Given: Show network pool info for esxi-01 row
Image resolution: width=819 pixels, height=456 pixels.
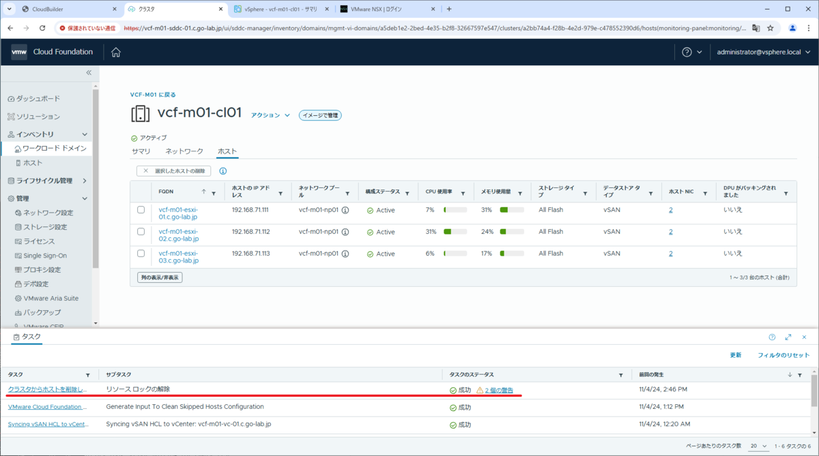Looking at the screenshot, I should 345,211.
